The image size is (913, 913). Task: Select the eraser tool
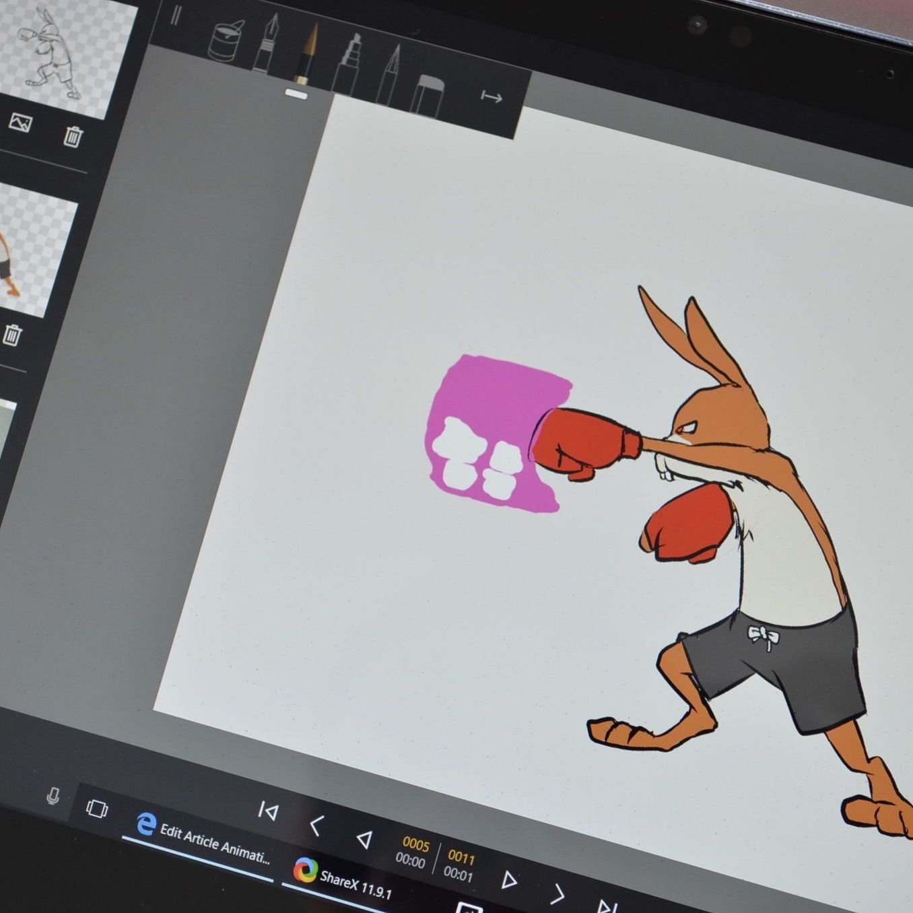point(428,95)
